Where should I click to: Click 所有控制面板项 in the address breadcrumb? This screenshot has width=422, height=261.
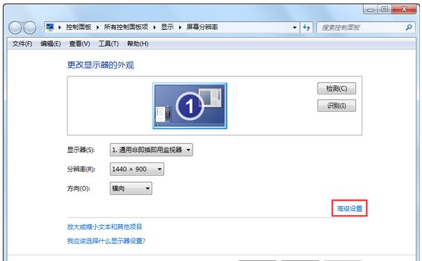tap(126, 27)
